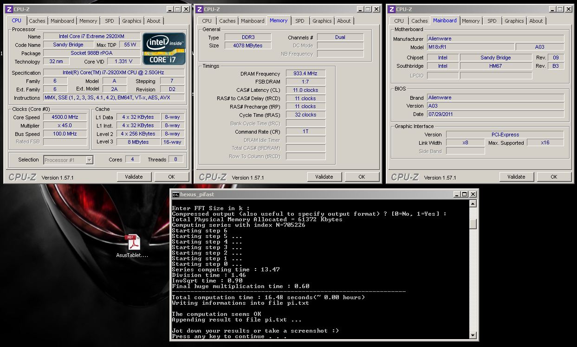Click the BIOS Date value '07/29/2011'
Screen dimensions: 577x347
coord(495,114)
